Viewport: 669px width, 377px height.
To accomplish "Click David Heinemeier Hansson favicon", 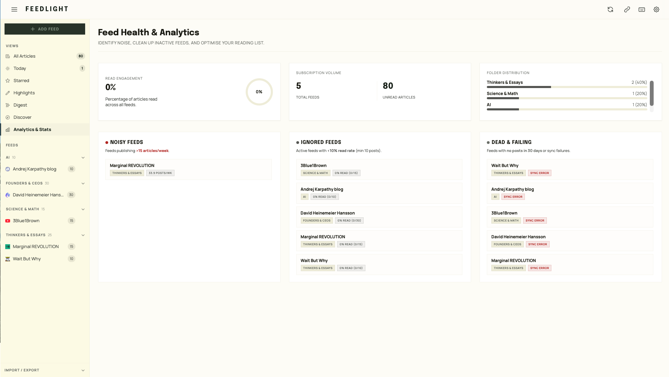I will (8, 195).
